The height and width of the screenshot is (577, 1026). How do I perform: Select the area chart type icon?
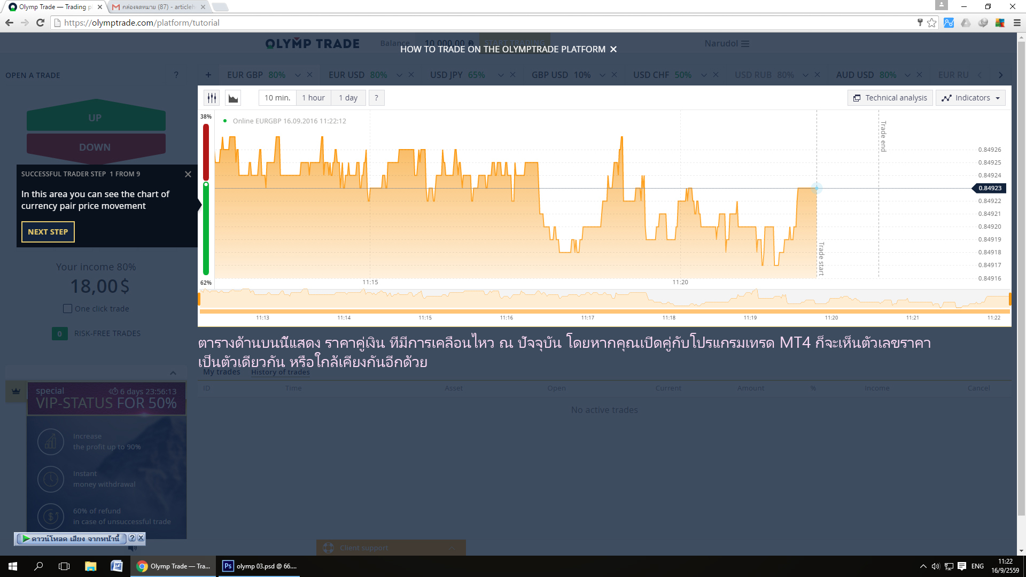click(233, 98)
